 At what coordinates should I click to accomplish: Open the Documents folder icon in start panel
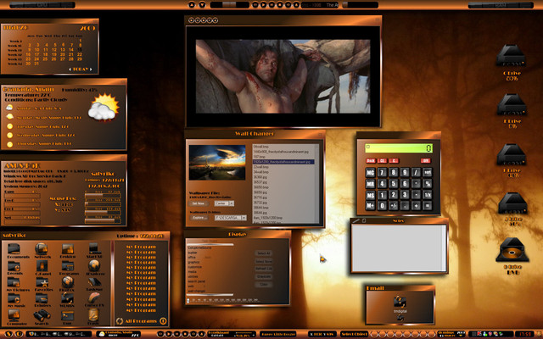[x=14, y=248]
